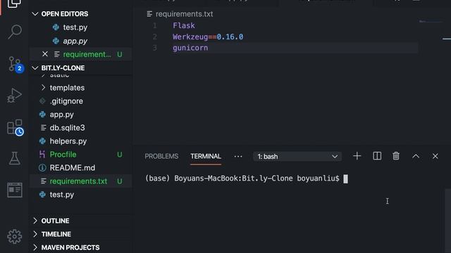
Task: Collapse the Open Editors section
Action: [x=35, y=14]
